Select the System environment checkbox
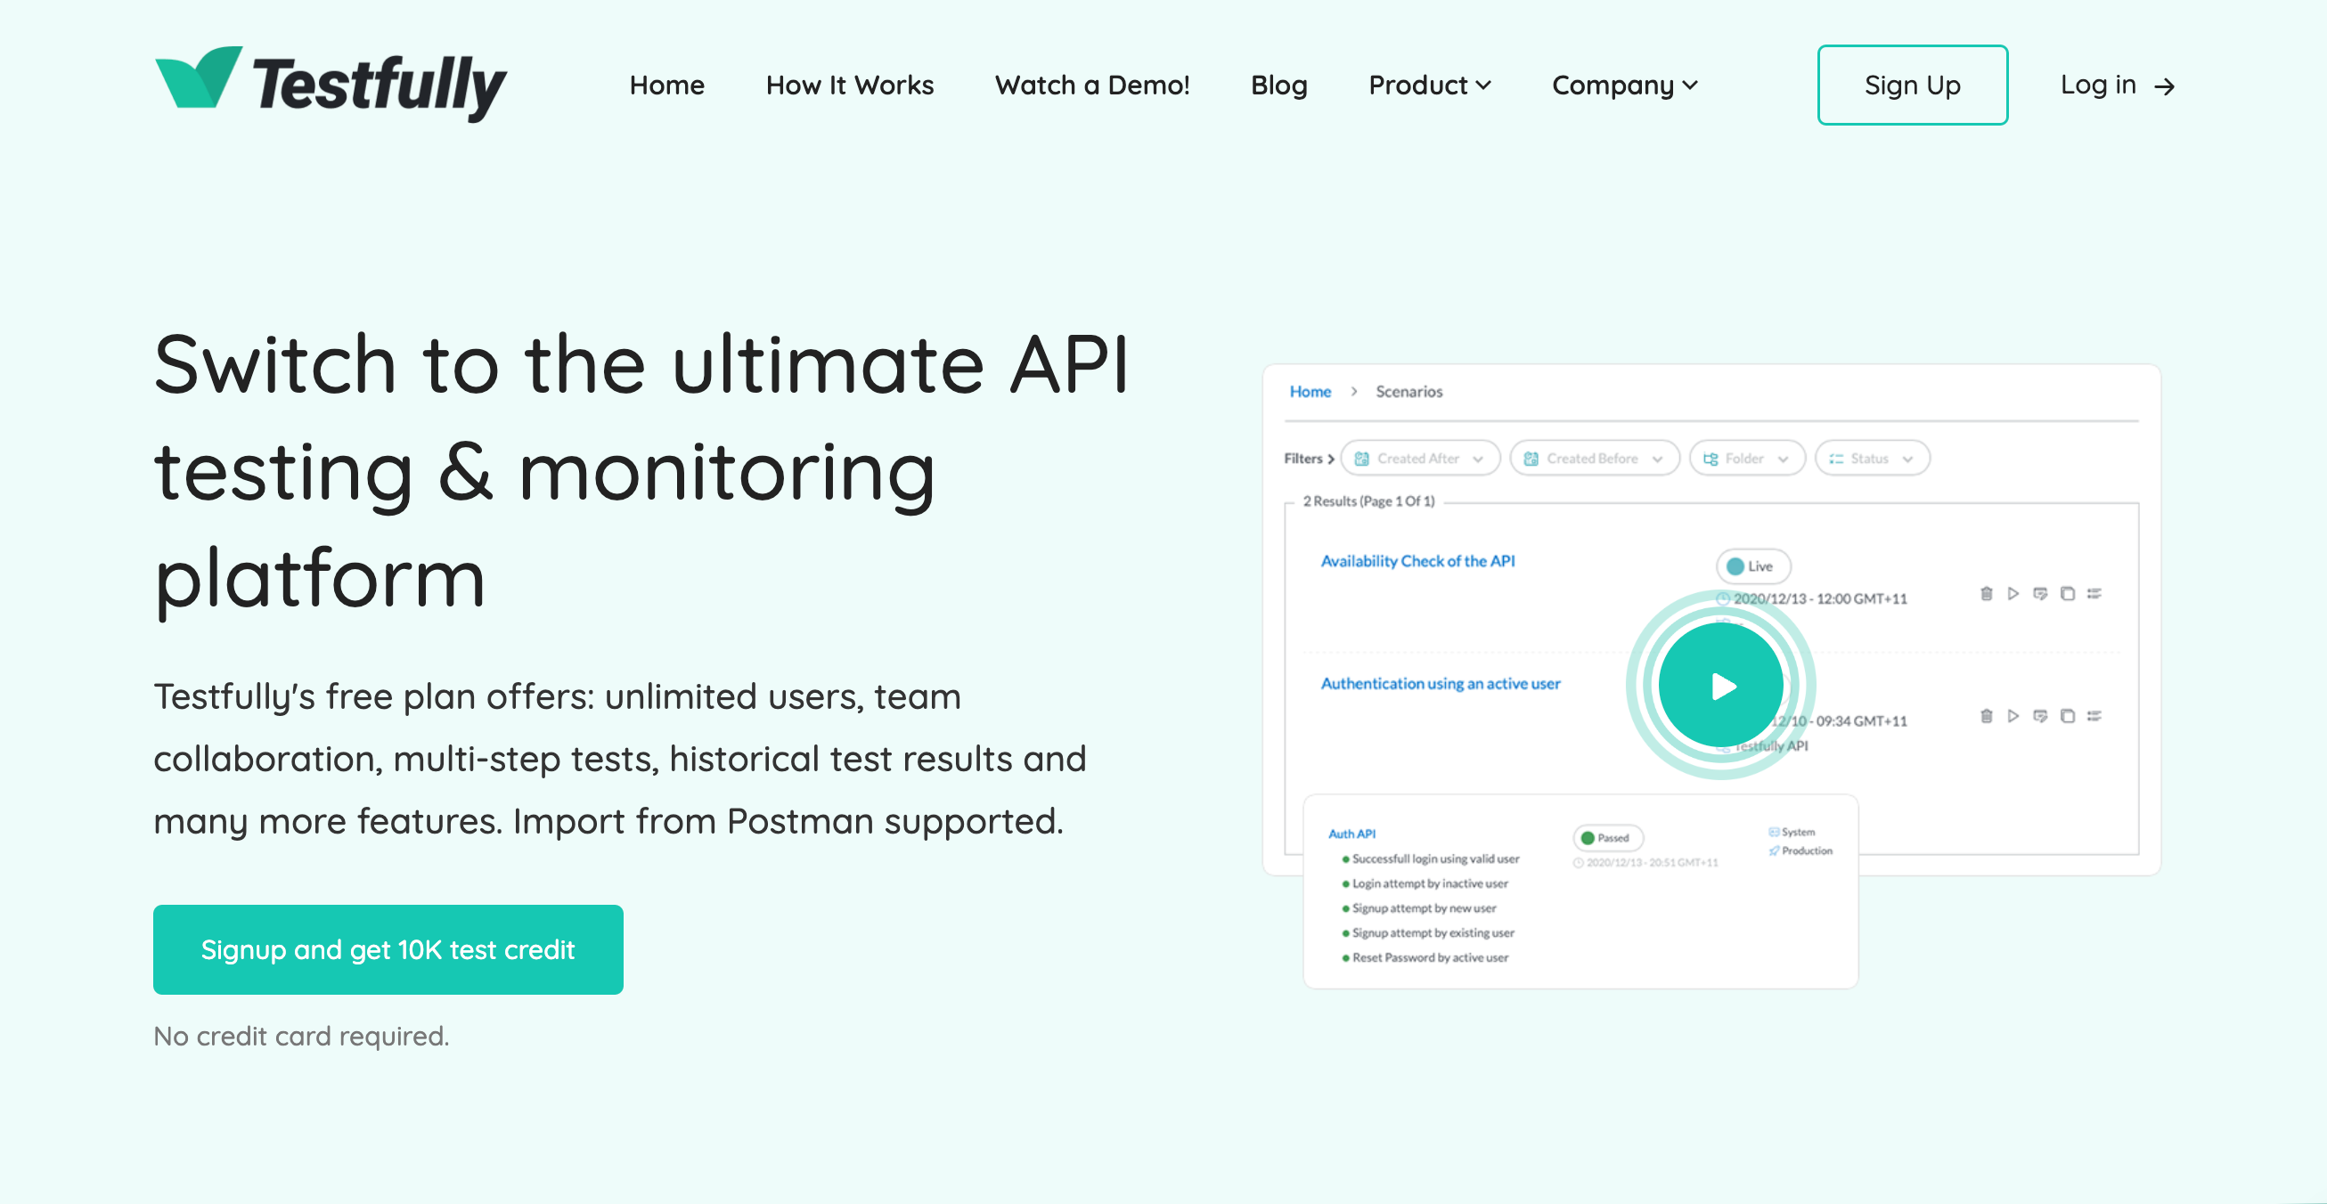The image size is (2327, 1204). click(x=1774, y=831)
